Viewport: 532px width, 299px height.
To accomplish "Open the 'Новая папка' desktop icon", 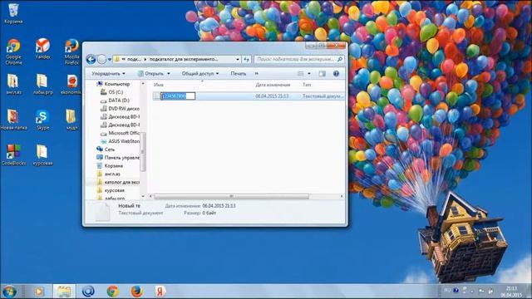I will [x=13, y=120].
